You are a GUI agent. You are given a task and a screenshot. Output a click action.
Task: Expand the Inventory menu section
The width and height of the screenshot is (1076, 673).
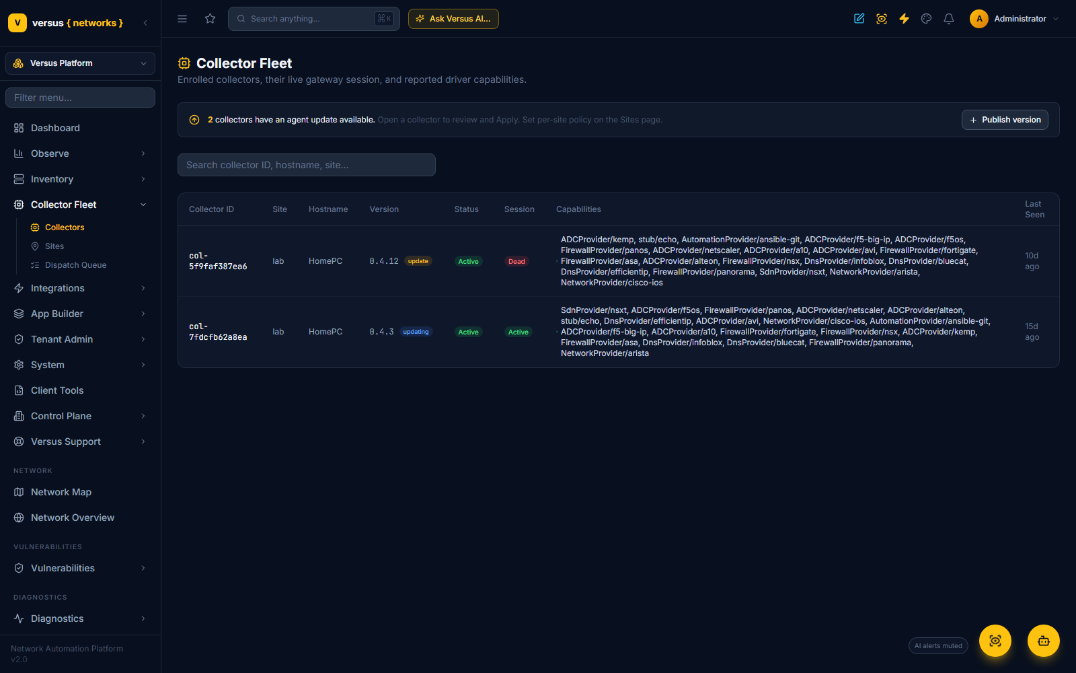click(x=80, y=179)
